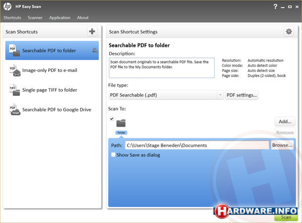This screenshot has width=302, height=223.
Task: Select Image-only PDF to e-mail shortcut
Action: click(52, 70)
